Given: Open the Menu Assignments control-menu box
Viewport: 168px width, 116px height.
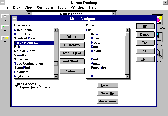Looking at the screenshot, I should pyautogui.click(x=14, y=19).
